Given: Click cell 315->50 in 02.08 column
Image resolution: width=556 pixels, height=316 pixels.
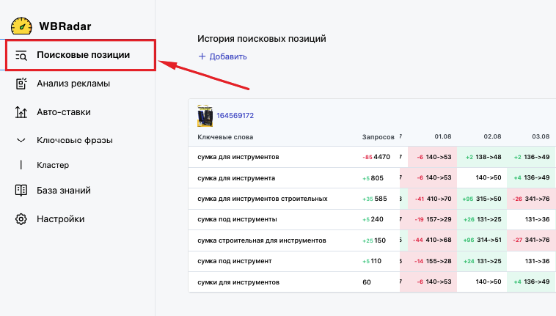Looking at the screenshot, I should click(x=489, y=199).
